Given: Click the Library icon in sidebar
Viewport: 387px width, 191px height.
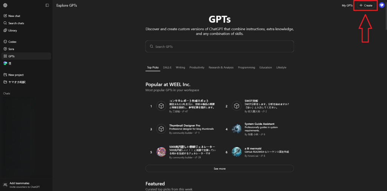Looking at the screenshot, I should [5, 30].
